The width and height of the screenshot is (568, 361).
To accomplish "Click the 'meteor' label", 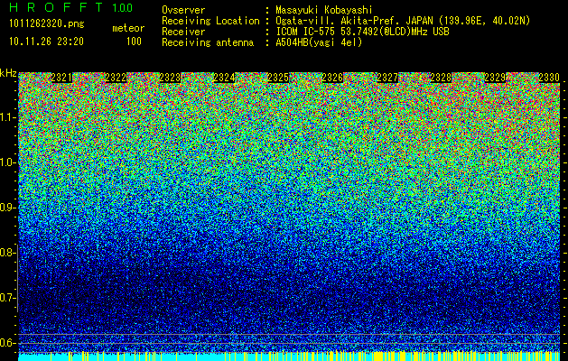I will click(x=128, y=28).
